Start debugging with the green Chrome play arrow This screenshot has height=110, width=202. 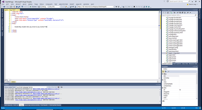(30, 7)
